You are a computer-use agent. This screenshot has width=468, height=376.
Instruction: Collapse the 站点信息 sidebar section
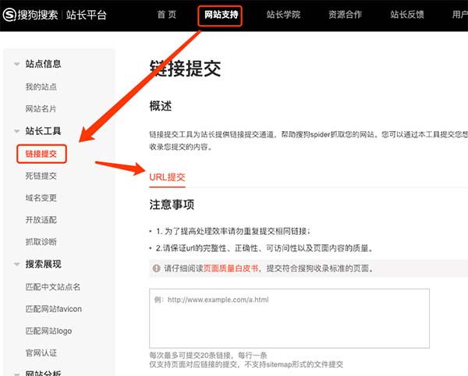(x=17, y=65)
